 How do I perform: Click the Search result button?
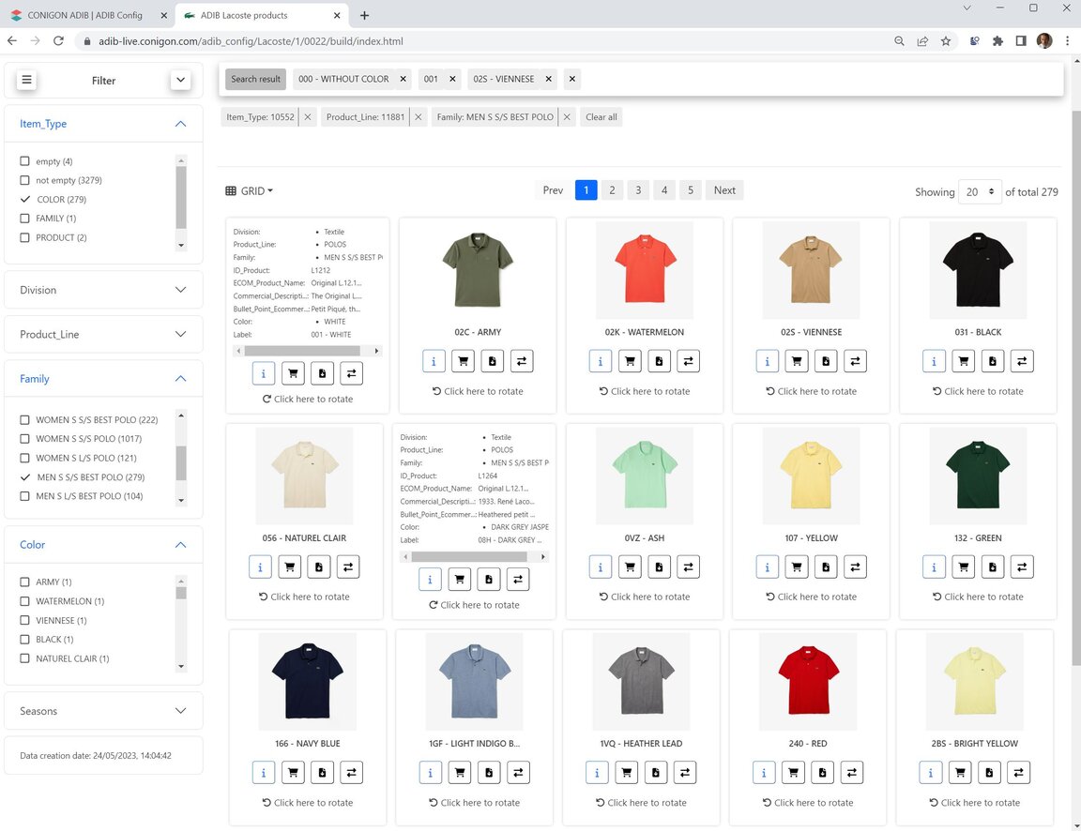[x=256, y=79]
